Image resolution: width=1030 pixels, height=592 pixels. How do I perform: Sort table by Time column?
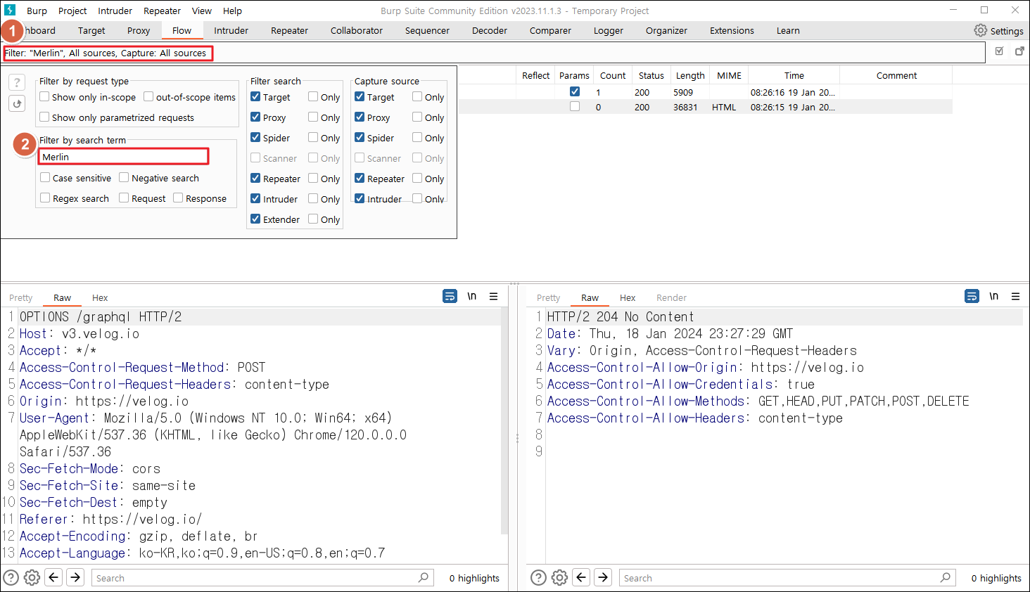[x=794, y=75]
